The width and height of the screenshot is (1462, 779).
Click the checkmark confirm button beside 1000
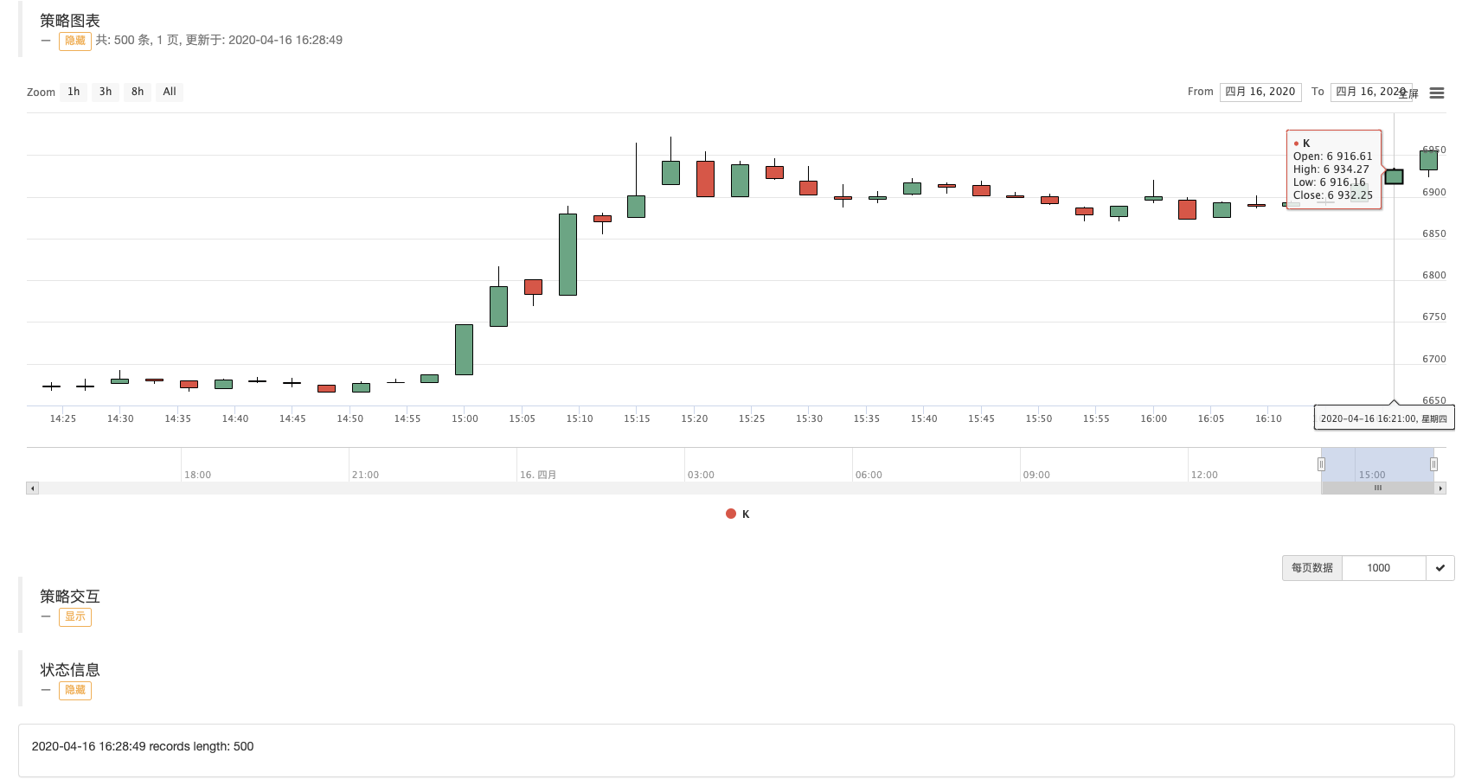[x=1440, y=568]
